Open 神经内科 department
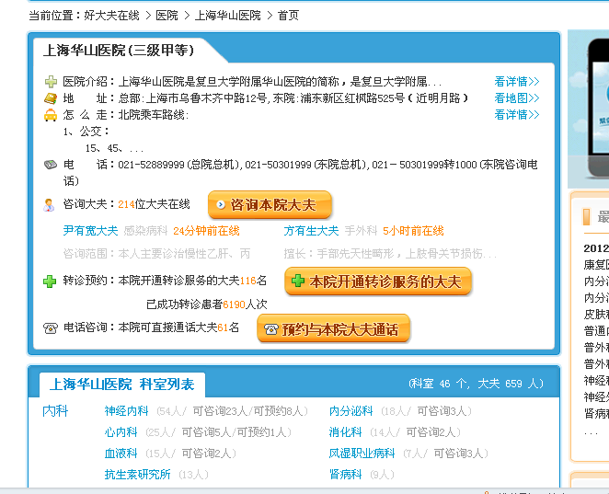Screen dimensions: 609x494 [x=127, y=411]
